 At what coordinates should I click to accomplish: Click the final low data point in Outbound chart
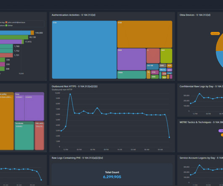[169, 137]
